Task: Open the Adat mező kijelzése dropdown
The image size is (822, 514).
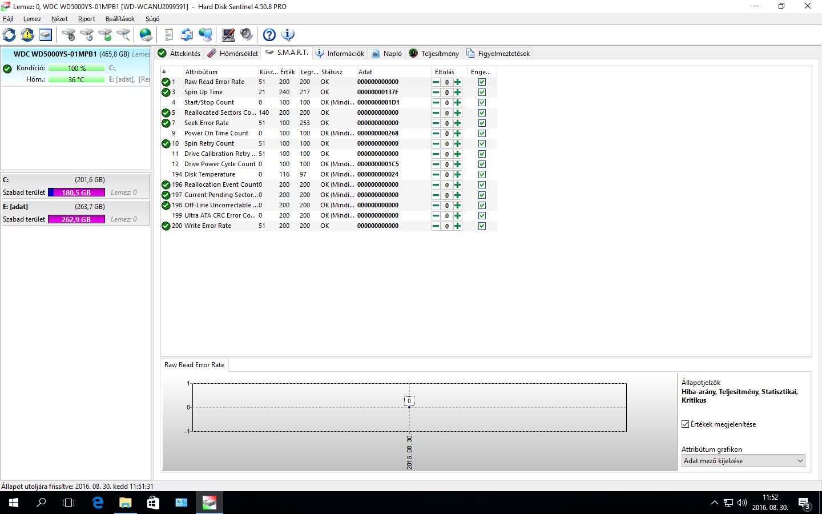Action: [x=743, y=461]
